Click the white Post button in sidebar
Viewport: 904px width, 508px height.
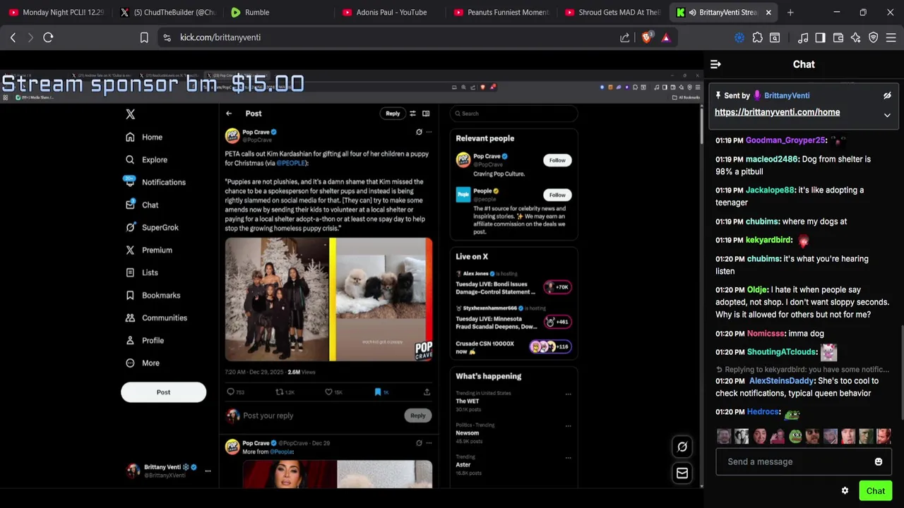163,392
